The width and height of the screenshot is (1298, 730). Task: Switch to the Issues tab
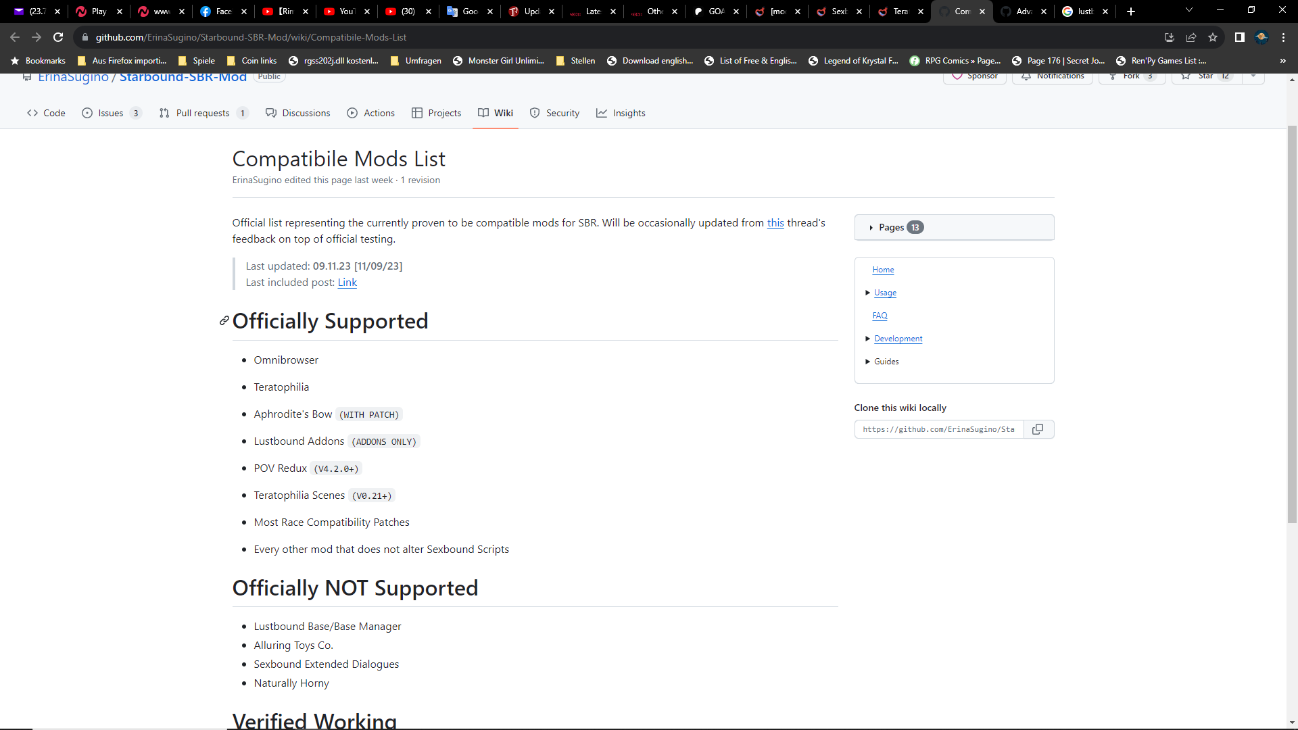coord(111,113)
